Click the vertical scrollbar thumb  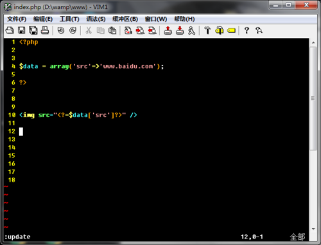313,98
